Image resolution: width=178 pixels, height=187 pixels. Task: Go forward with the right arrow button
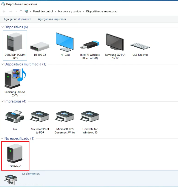tap(11, 11)
